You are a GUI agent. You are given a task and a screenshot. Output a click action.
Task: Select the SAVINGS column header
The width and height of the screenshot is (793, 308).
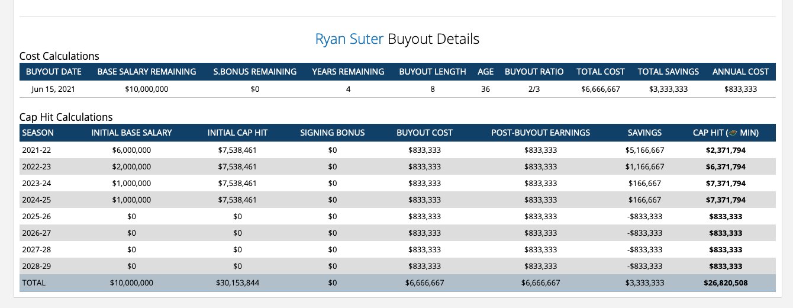click(644, 133)
